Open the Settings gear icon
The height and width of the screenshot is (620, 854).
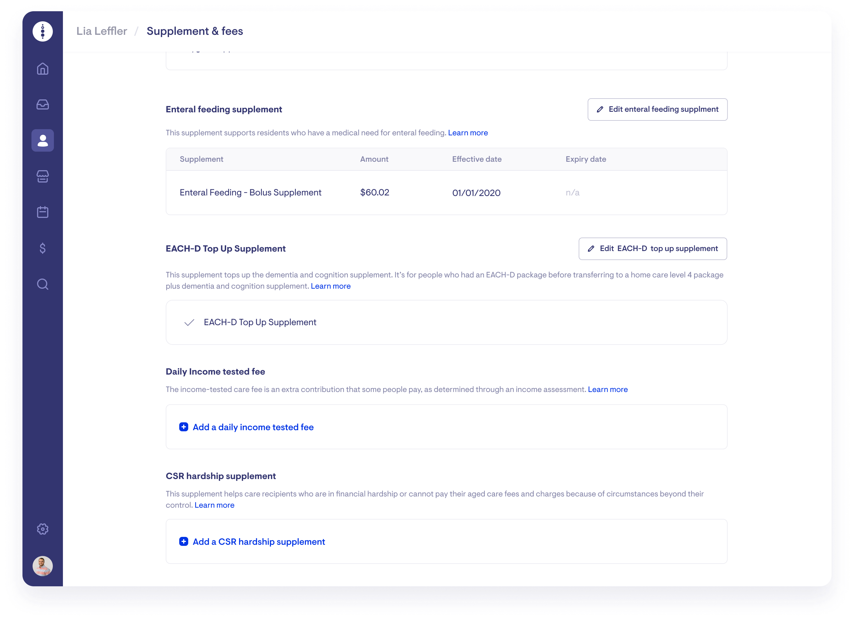42,529
